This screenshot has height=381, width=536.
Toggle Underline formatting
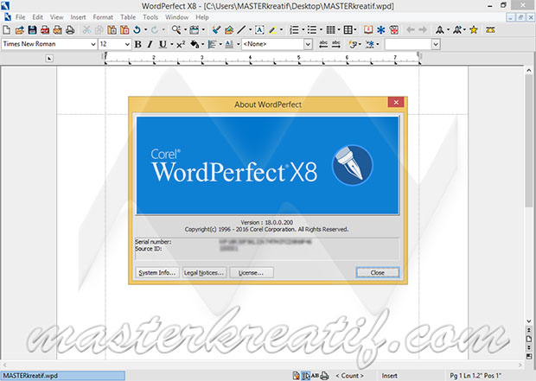coord(163,44)
